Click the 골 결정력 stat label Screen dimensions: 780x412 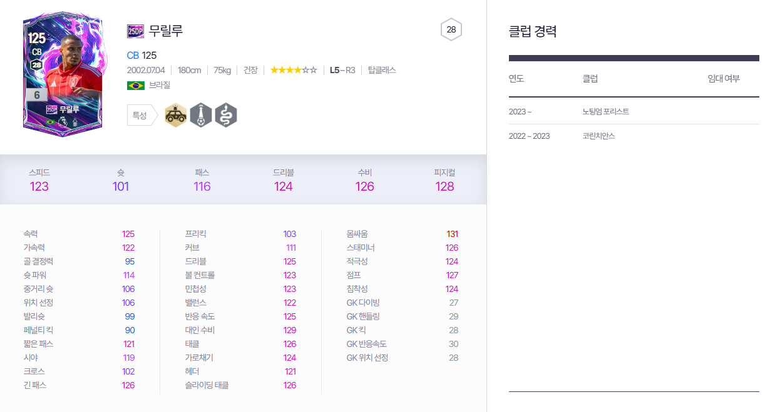pyautogui.click(x=38, y=261)
